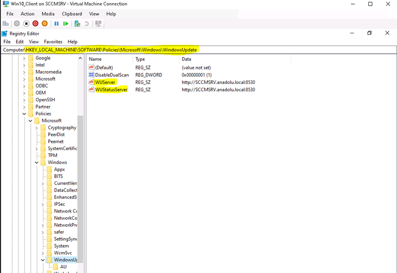Open the Action menu
This screenshot has height=273, width=397.
[x=27, y=14]
